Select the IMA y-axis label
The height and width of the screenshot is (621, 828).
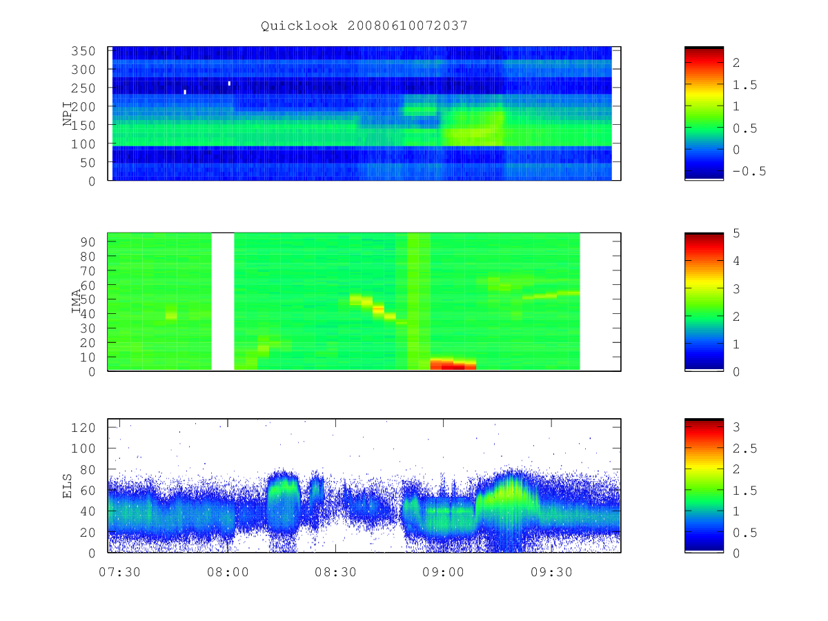tap(77, 302)
